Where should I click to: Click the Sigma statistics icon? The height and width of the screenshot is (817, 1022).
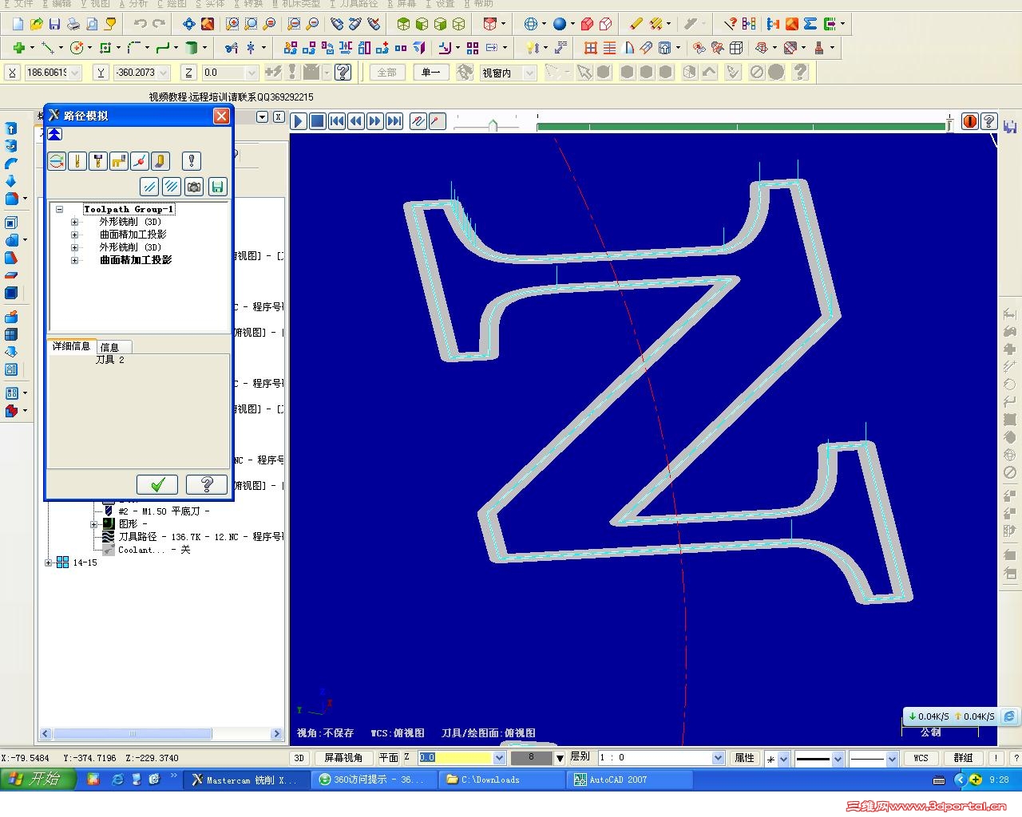click(x=810, y=25)
